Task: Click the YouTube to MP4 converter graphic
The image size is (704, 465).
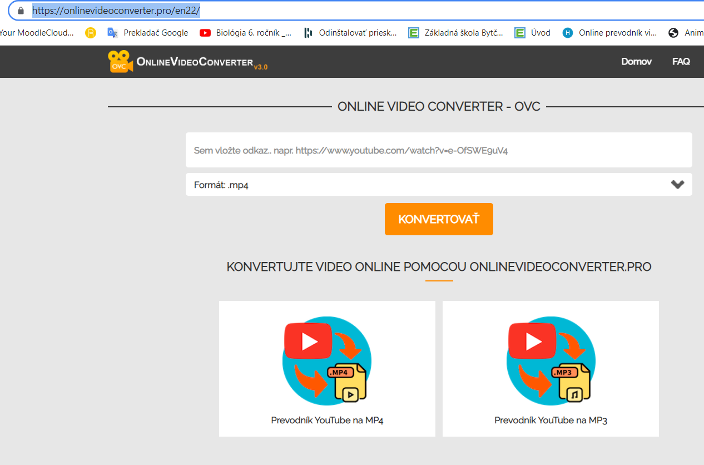Action: (x=327, y=360)
